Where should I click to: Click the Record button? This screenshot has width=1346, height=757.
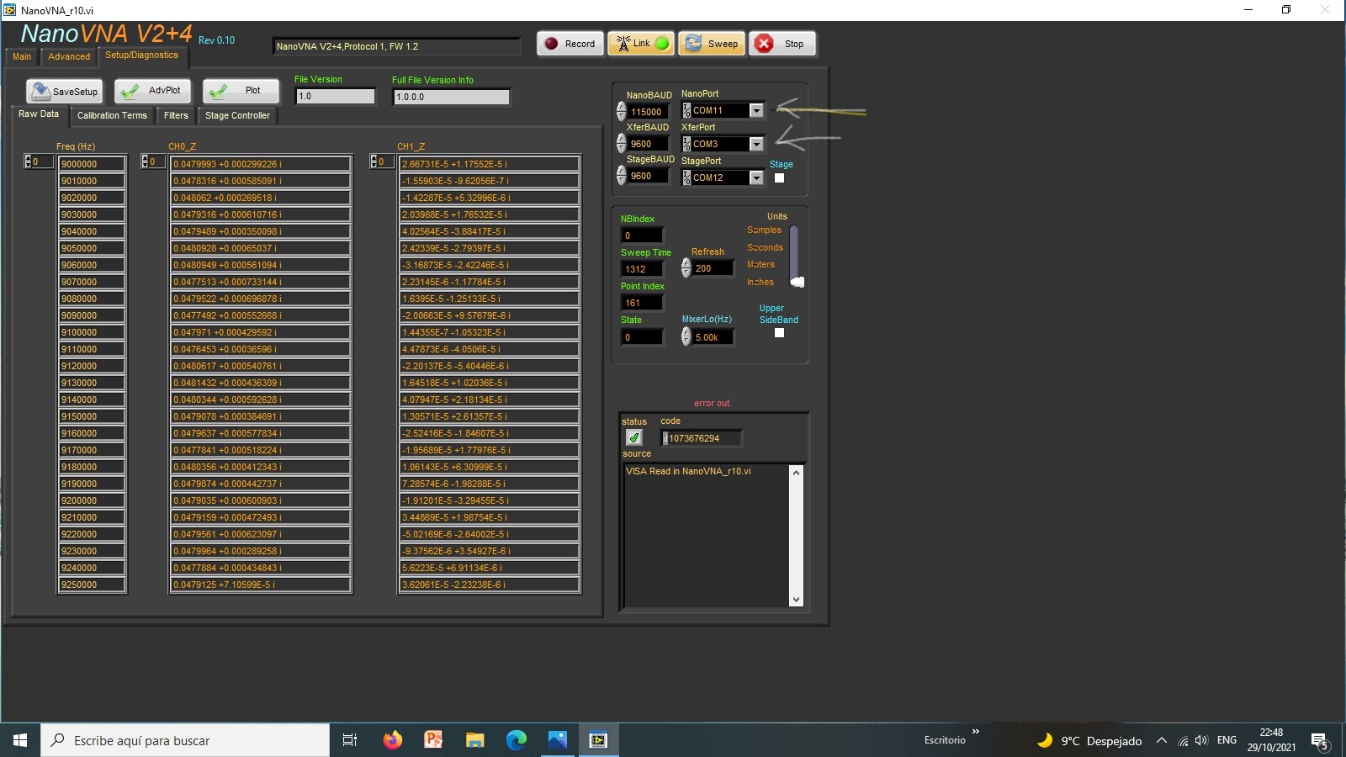[570, 44]
